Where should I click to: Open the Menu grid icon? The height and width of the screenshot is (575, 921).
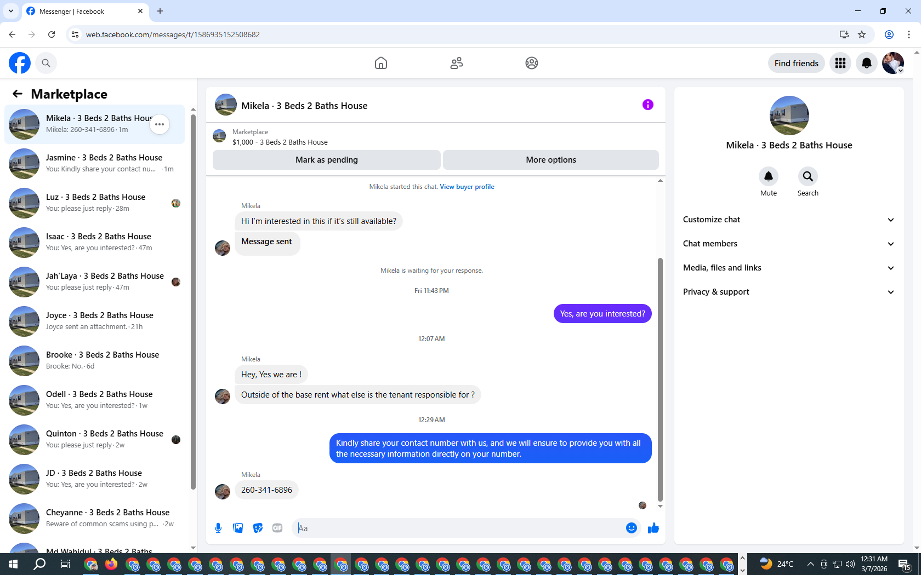coord(840,63)
